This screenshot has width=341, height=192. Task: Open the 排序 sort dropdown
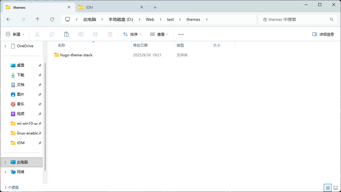(132, 34)
